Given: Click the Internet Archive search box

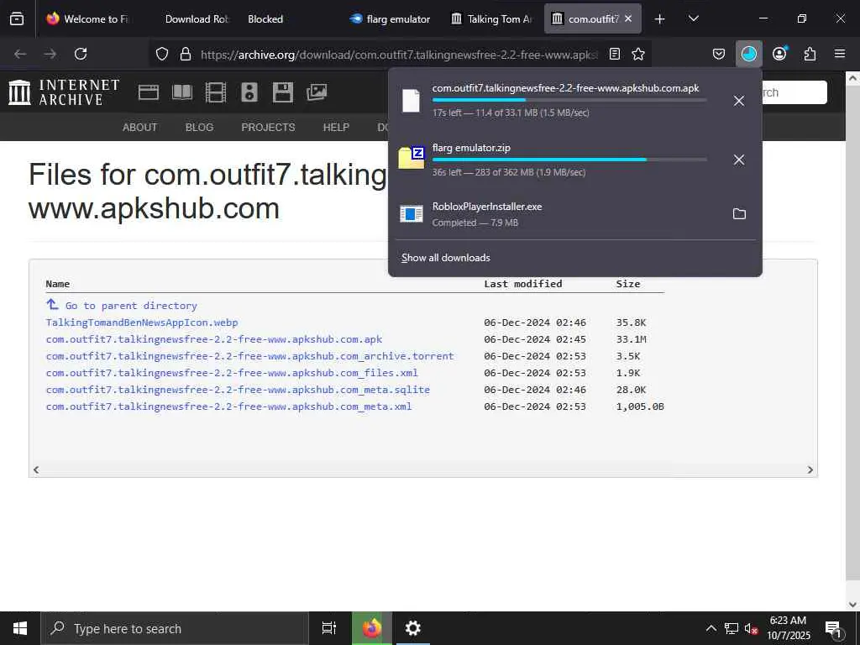Looking at the screenshot, I should (x=795, y=92).
